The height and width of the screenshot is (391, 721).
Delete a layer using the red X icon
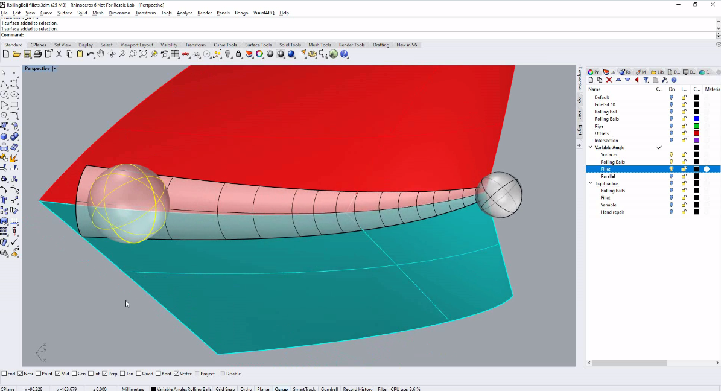(x=609, y=80)
